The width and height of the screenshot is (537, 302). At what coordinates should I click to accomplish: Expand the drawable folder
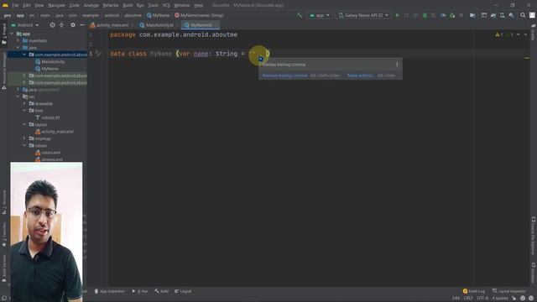coord(24,103)
